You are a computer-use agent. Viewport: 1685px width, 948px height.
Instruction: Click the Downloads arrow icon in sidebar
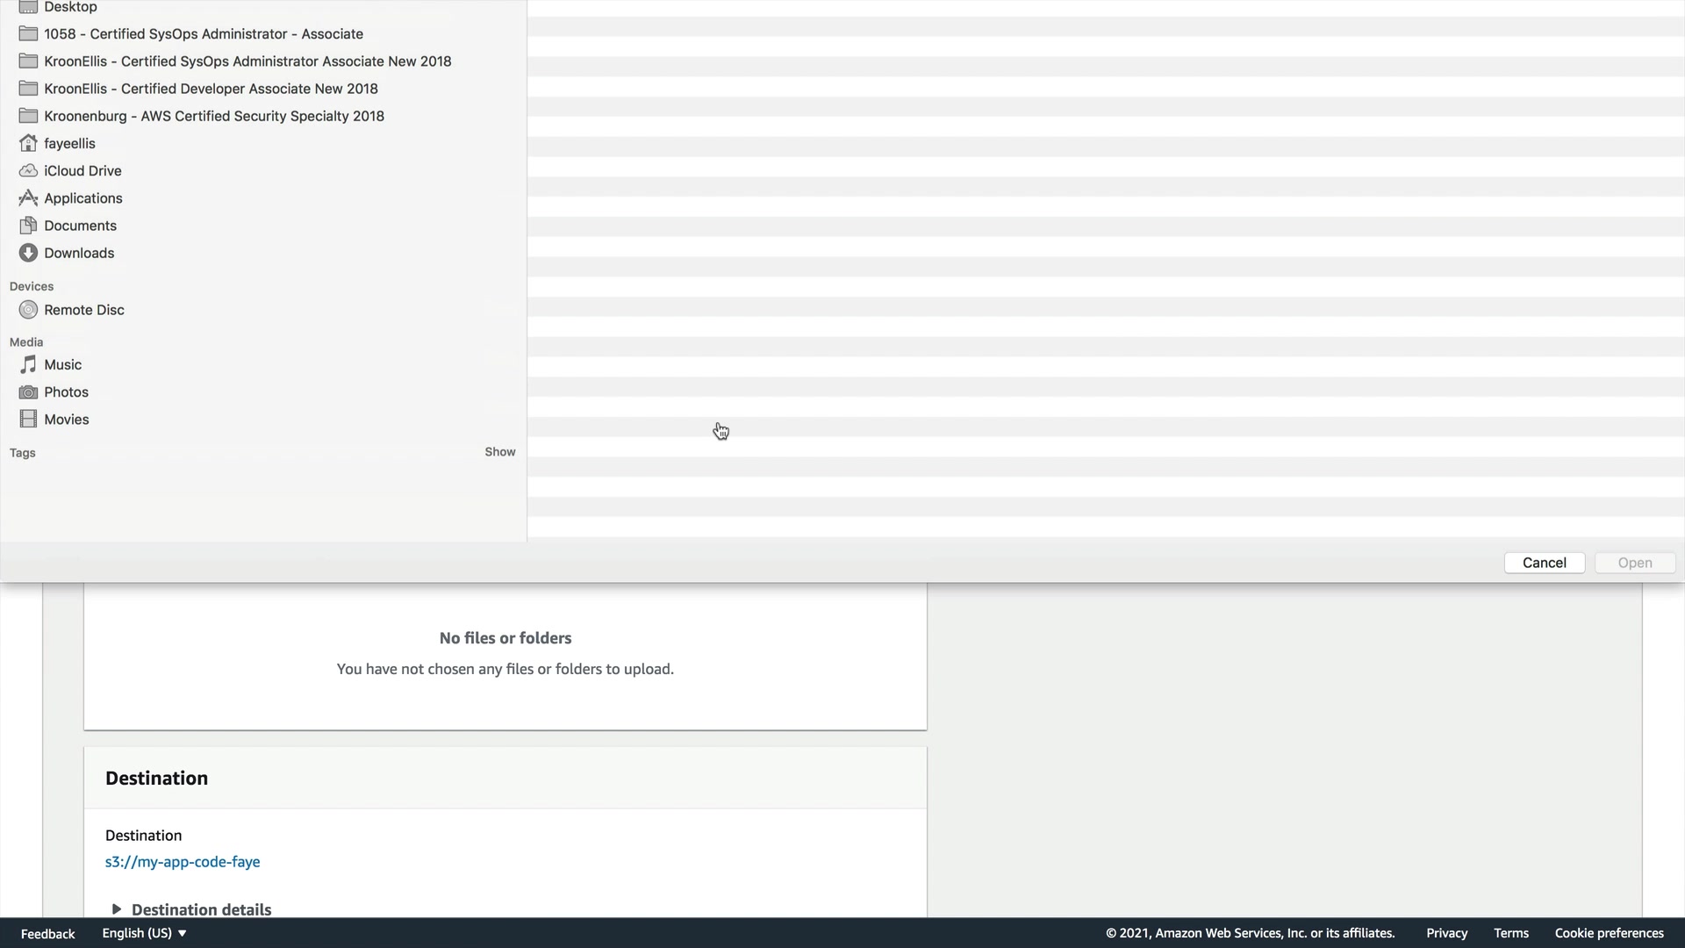point(28,253)
